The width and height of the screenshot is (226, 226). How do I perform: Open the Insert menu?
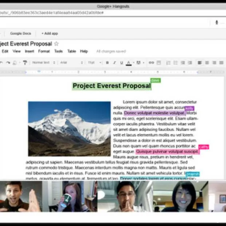click(x=30, y=51)
